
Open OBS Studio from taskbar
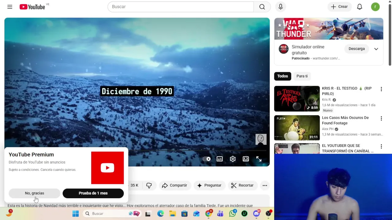[269, 214]
